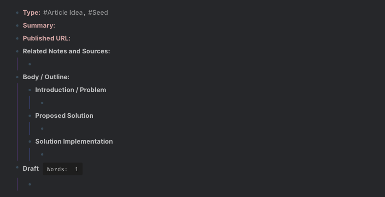
Task: Click the #Article Idea tag
Action: tap(63, 12)
